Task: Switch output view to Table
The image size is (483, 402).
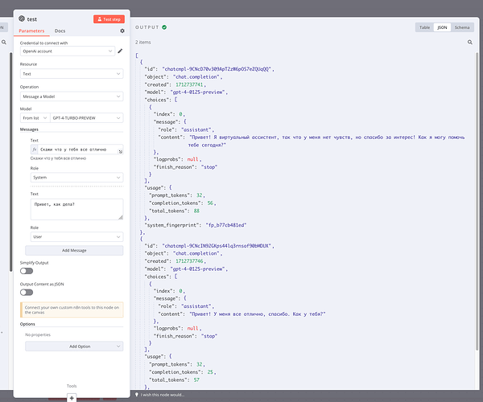Action: point(424,27)
